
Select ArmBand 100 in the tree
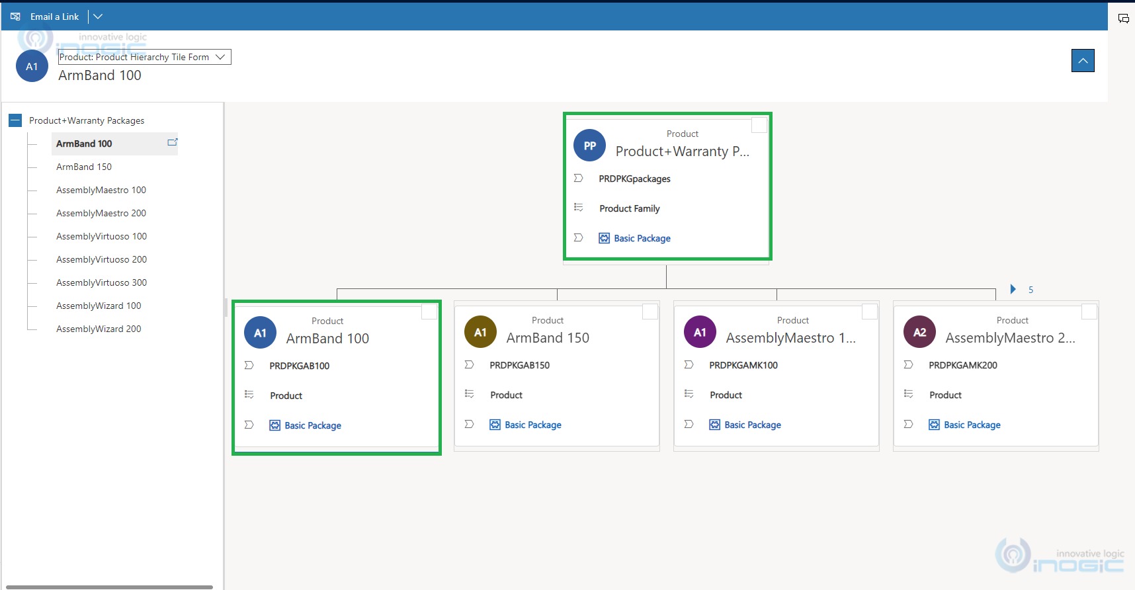click(x=84, y=144)
